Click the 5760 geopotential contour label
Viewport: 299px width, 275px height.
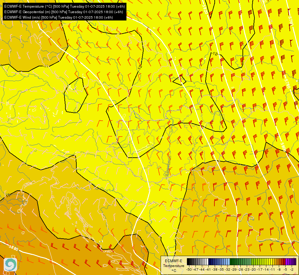290,20
